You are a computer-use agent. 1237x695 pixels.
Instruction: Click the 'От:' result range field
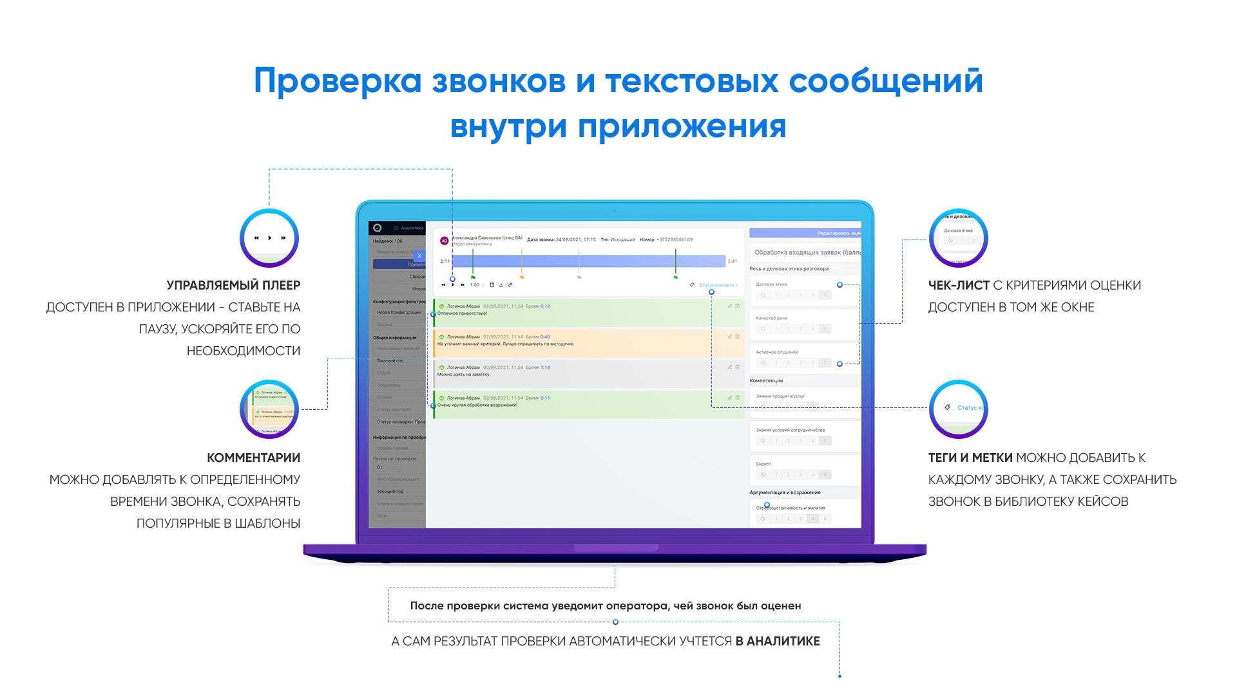pos(387,467)
